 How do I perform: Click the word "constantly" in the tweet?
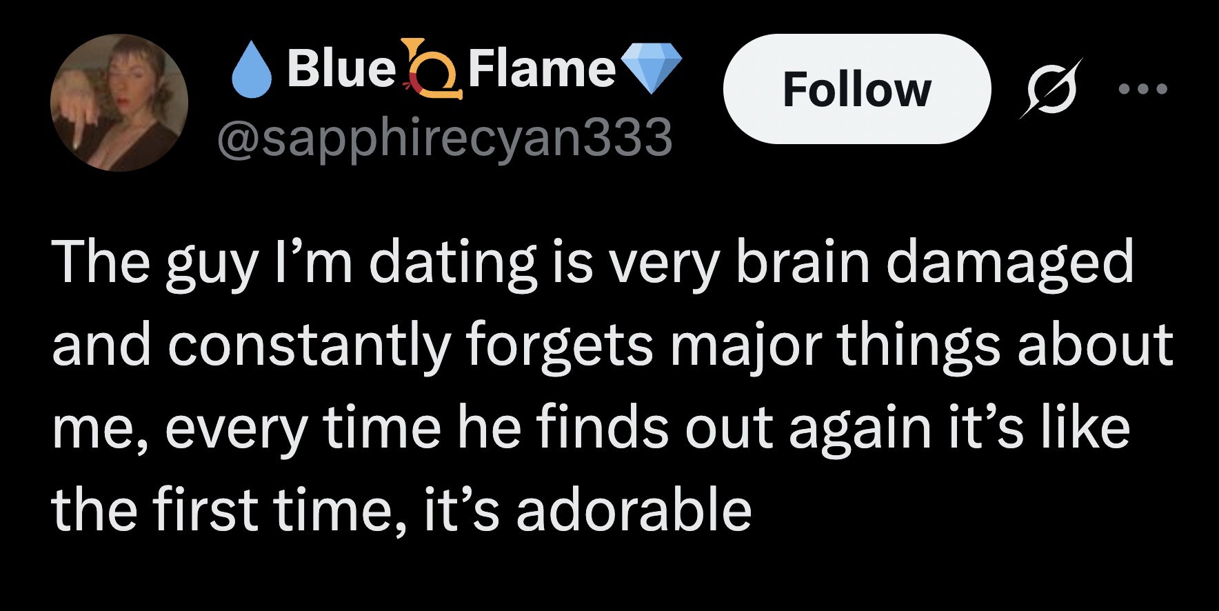(x=308, y=345)
